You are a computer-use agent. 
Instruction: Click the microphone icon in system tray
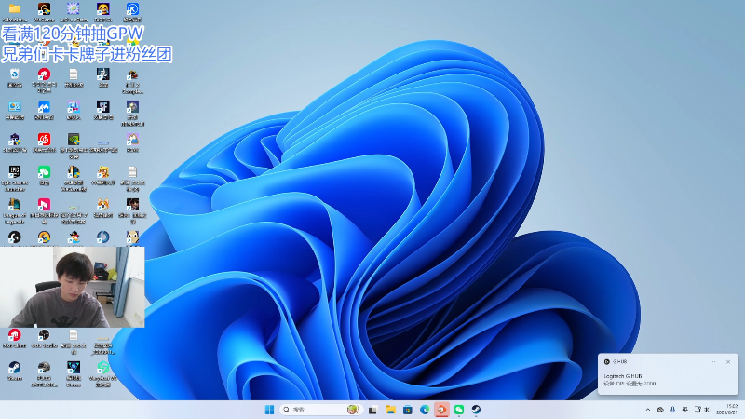[x=672, y=410]
